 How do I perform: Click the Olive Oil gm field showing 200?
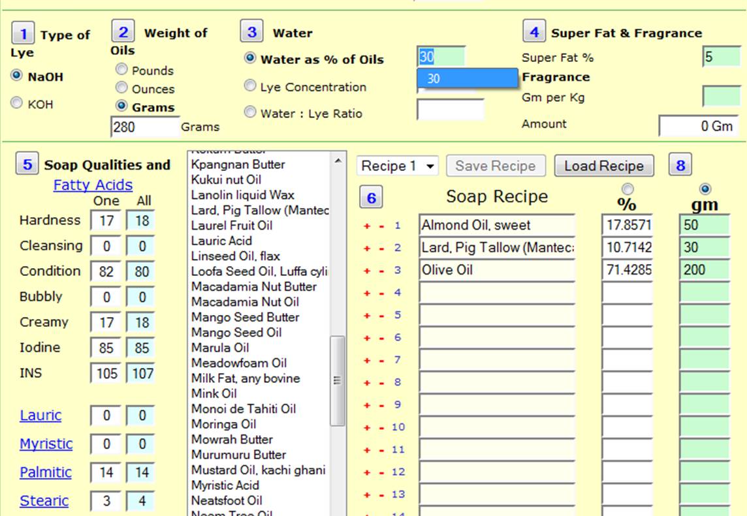(x=705, y=270)
